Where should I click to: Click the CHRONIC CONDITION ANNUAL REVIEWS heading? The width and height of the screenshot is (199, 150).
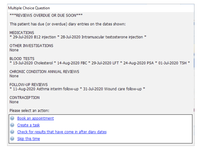point(44,72)
